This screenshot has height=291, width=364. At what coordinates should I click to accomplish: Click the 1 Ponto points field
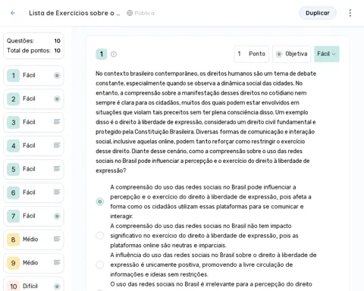click(252, 54)
